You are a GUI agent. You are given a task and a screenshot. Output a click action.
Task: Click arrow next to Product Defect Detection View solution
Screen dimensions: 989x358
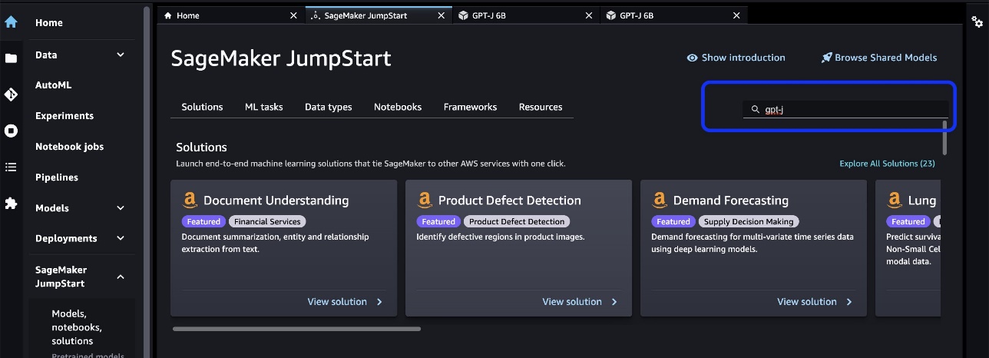pos(614,302)
